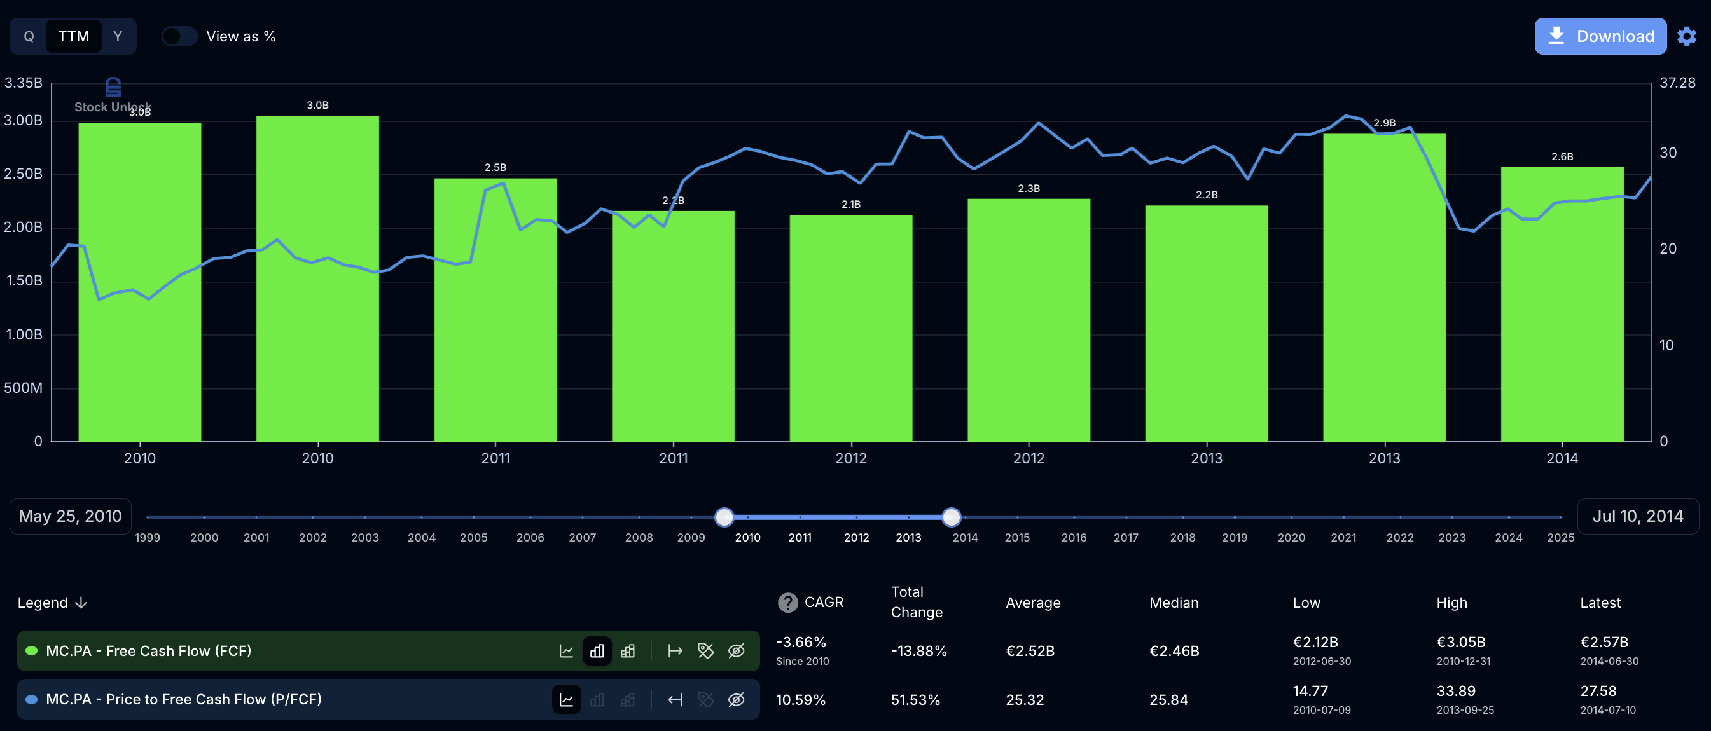Click the Low column header

pos(1306,602)
